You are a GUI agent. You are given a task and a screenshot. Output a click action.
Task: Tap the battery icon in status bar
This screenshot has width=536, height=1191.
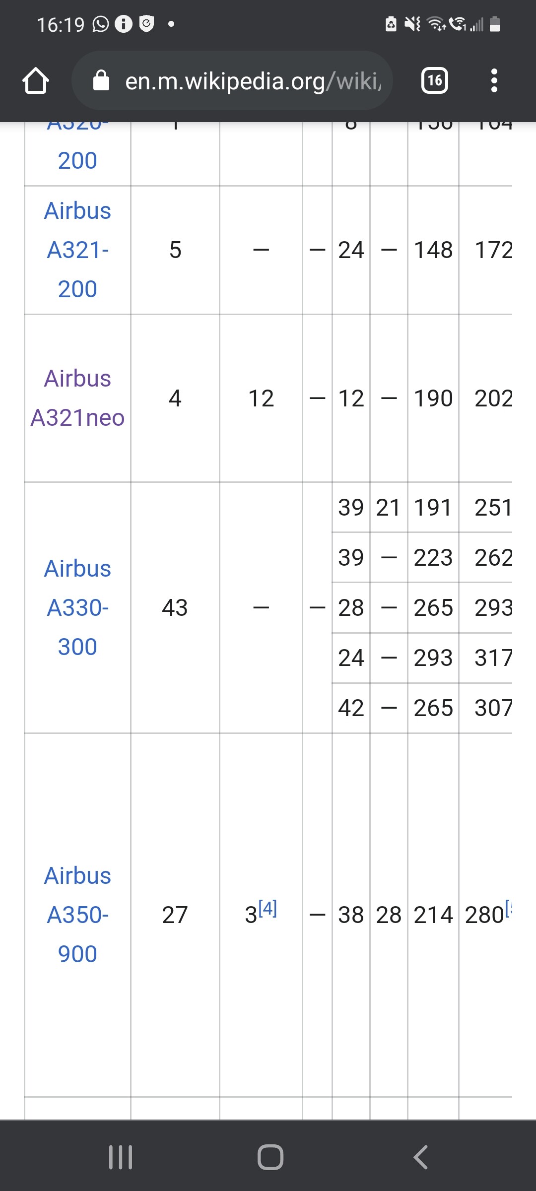(495, 24)
